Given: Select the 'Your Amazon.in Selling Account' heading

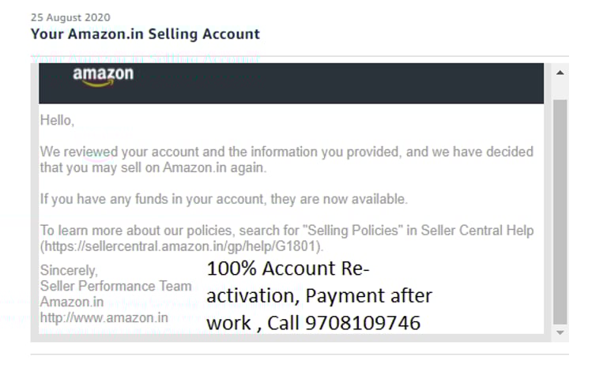Looking at the screenshot, I should [145, 34].
